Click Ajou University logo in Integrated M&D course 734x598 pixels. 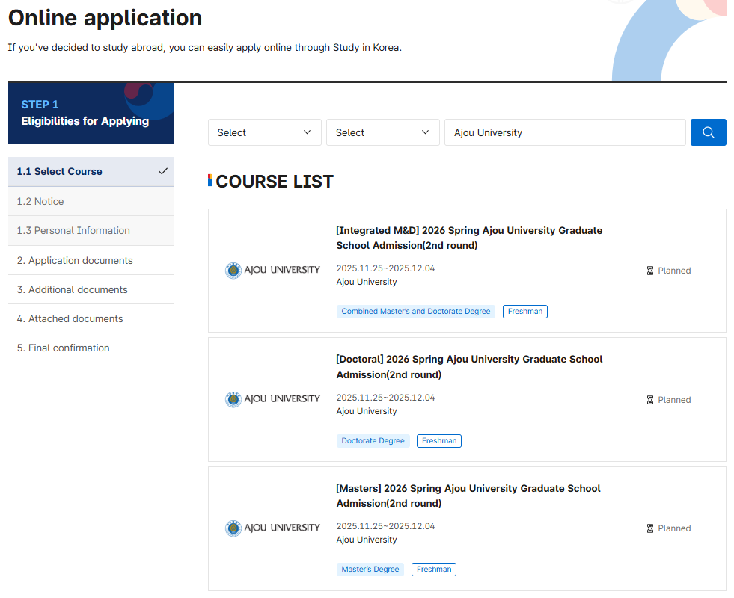[x=272, y=270]
